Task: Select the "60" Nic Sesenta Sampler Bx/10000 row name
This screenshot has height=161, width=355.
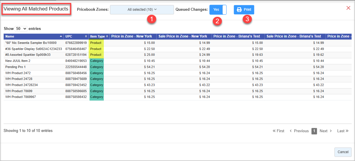Action: pyautogui.click(x=31, y=43)
